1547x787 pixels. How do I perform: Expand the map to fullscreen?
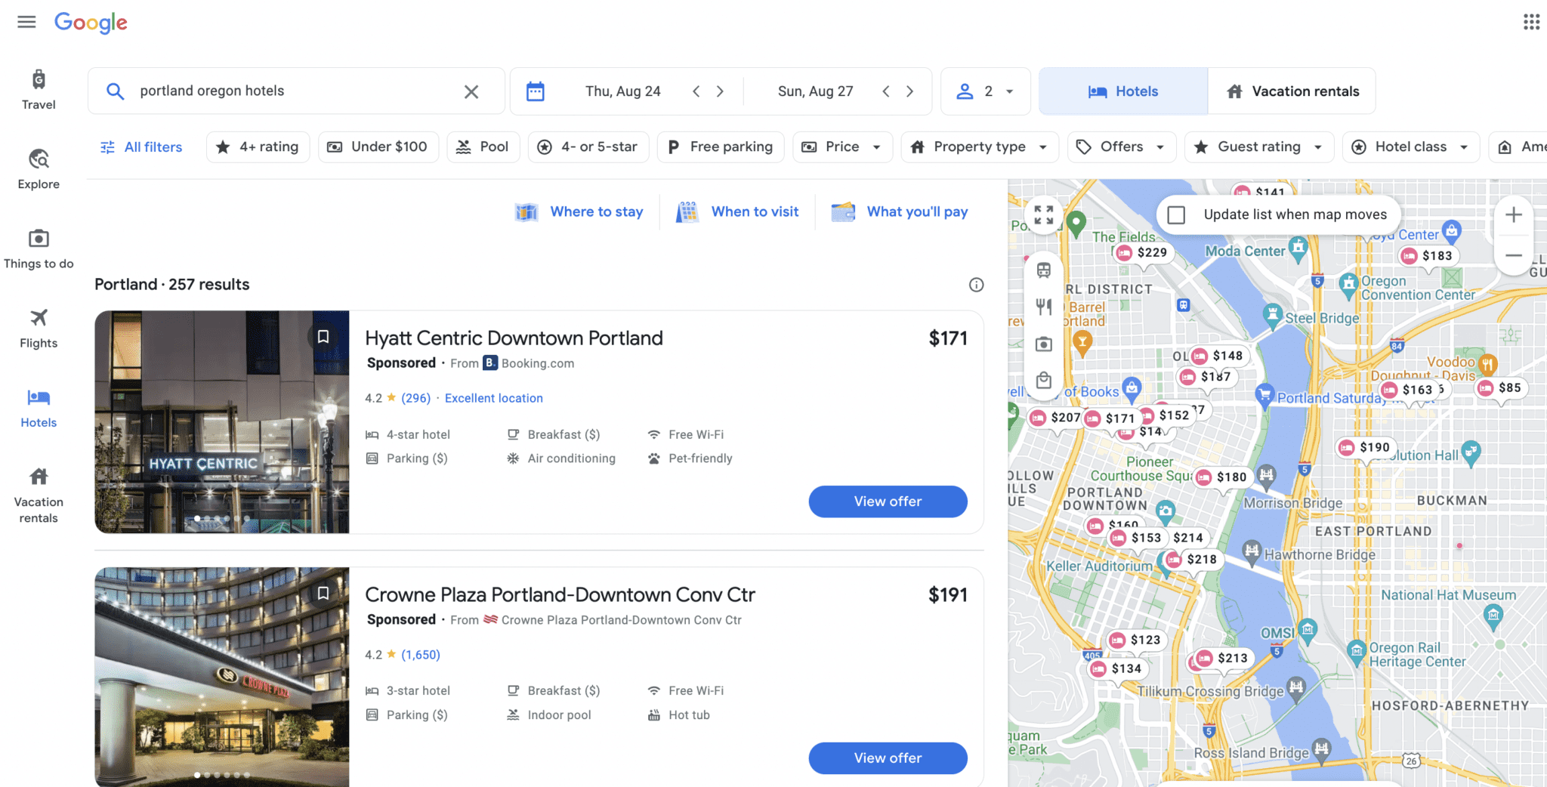(x=1043, y=214)
